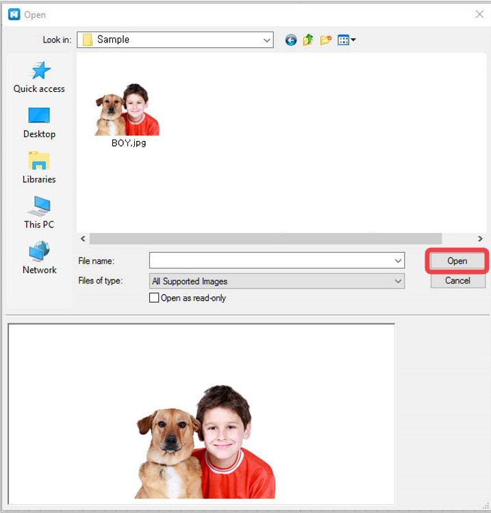Image resolution: width=491 pixels, height=513 pixels.
Task: Enable Open as read-only checkbox
Action: tap(154, 298)
